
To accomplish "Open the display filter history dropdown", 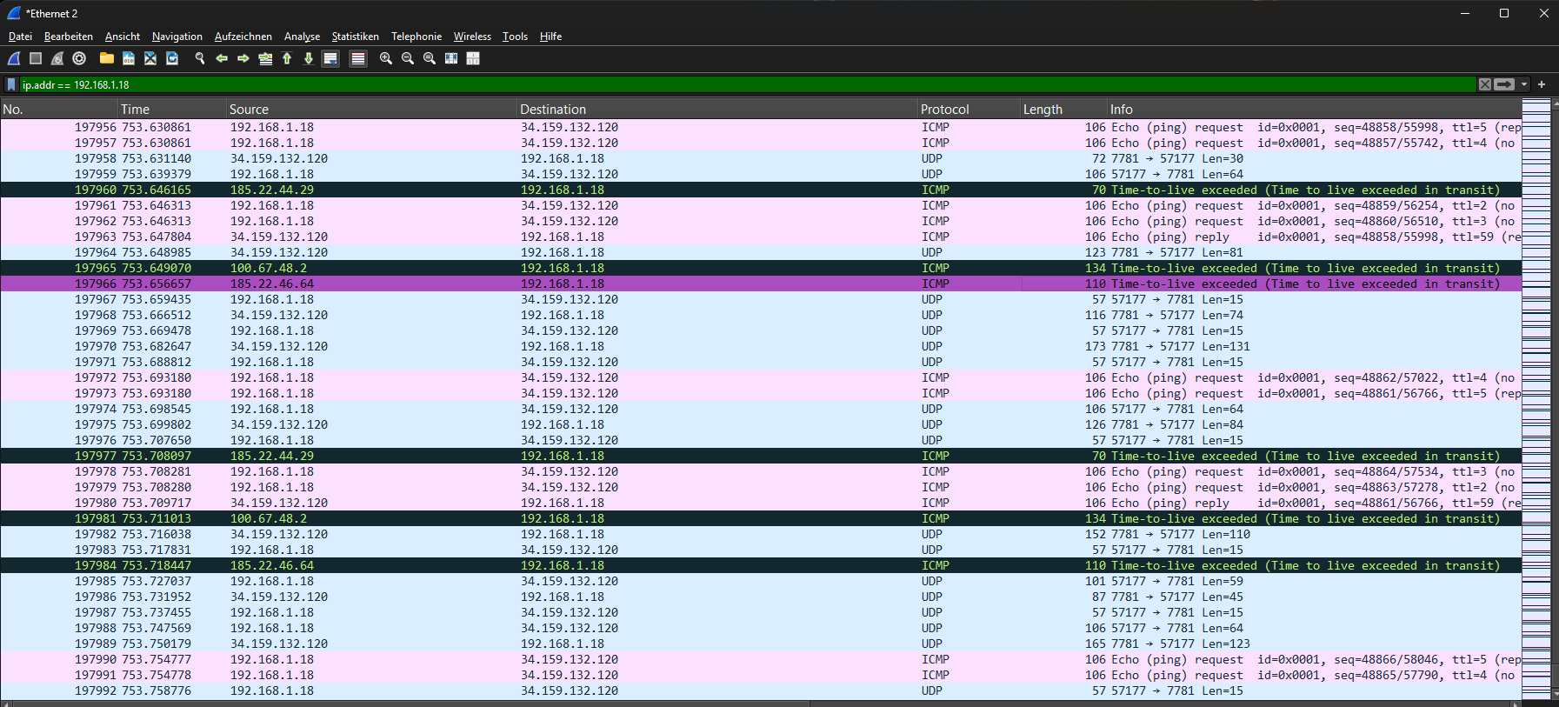I will coord(1524,84).
